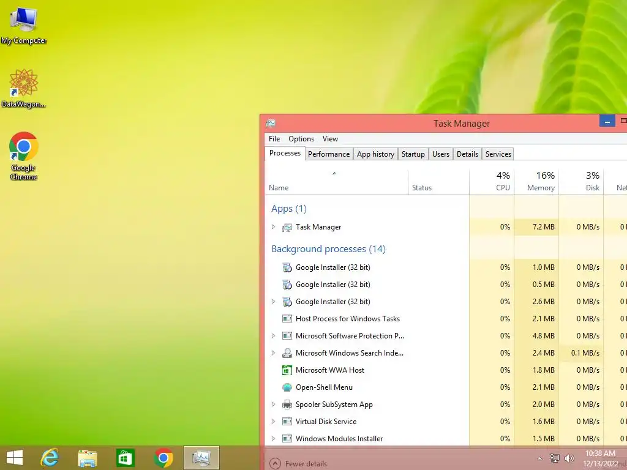Open My Computer desktop icon
Image resolution: width=627 pixels, height=470 pixels.
(x=24, y=24)
